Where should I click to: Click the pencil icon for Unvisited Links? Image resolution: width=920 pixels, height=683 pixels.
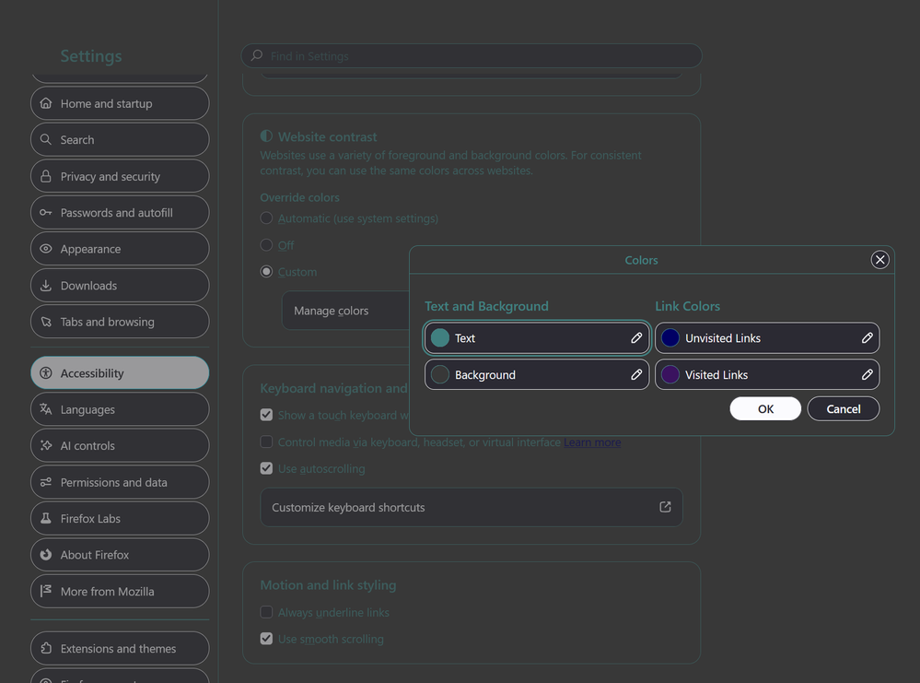[868, 337]
